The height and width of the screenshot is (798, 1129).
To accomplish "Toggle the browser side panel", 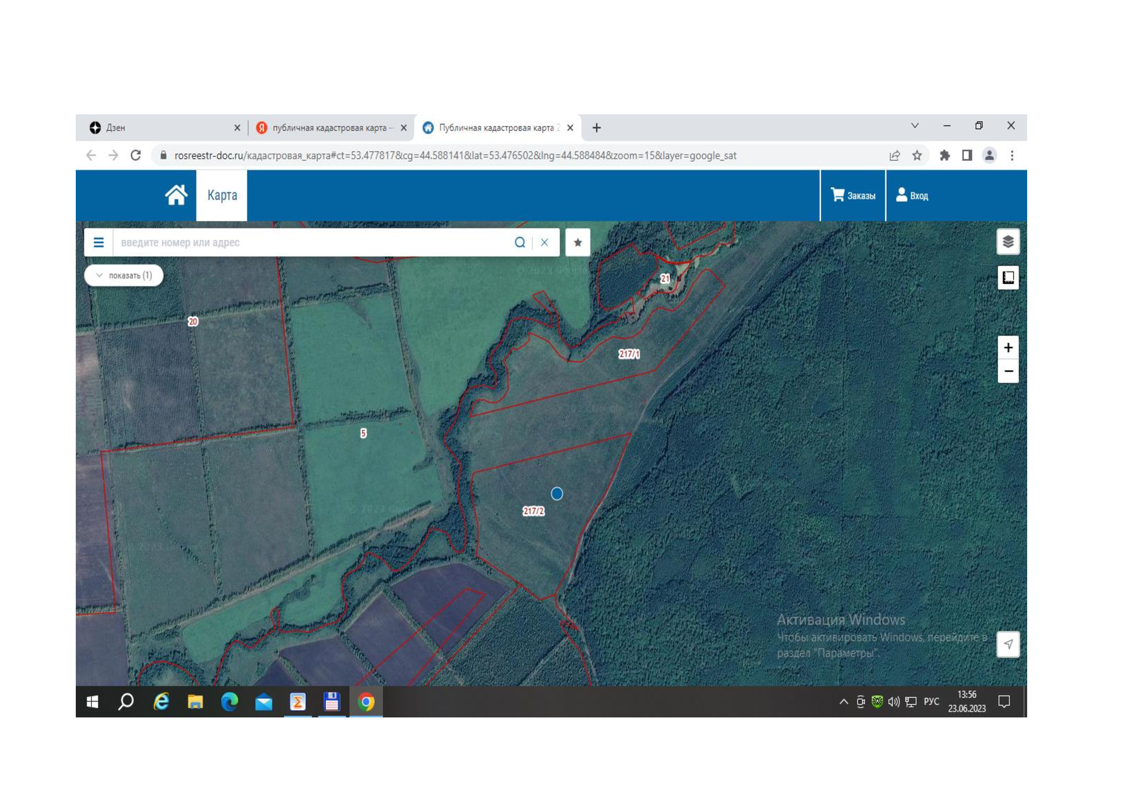I will click(x=967, y=156).
